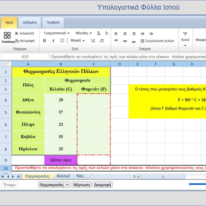Image resolution: width=206 pixels, height=206 pixels.
Task: Go to the next sheet tab
Action: click(x=13, y=177)
